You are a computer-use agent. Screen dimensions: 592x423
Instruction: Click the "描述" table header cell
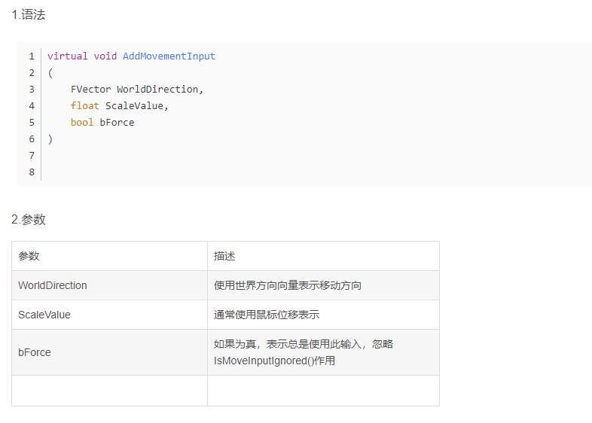point(224,256)
